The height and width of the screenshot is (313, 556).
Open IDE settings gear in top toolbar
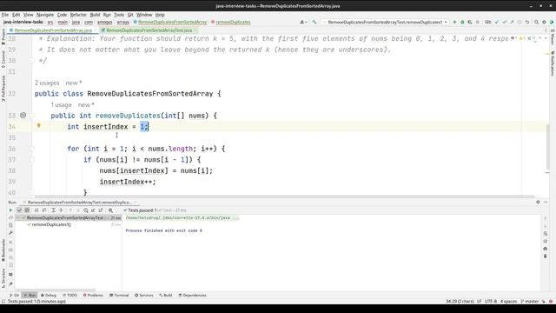[544, 22]
